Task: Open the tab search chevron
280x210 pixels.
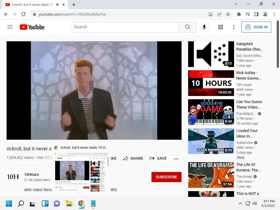Action: click(x=236, y=4)
